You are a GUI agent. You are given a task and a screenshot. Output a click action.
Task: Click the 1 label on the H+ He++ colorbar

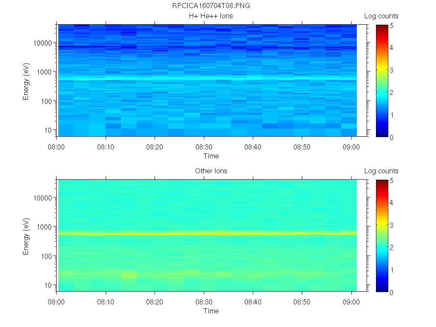click(392, 115)
